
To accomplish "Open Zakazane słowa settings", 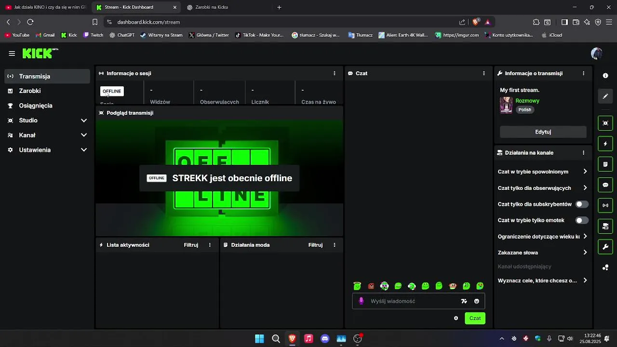I will [x=543, y=253].
